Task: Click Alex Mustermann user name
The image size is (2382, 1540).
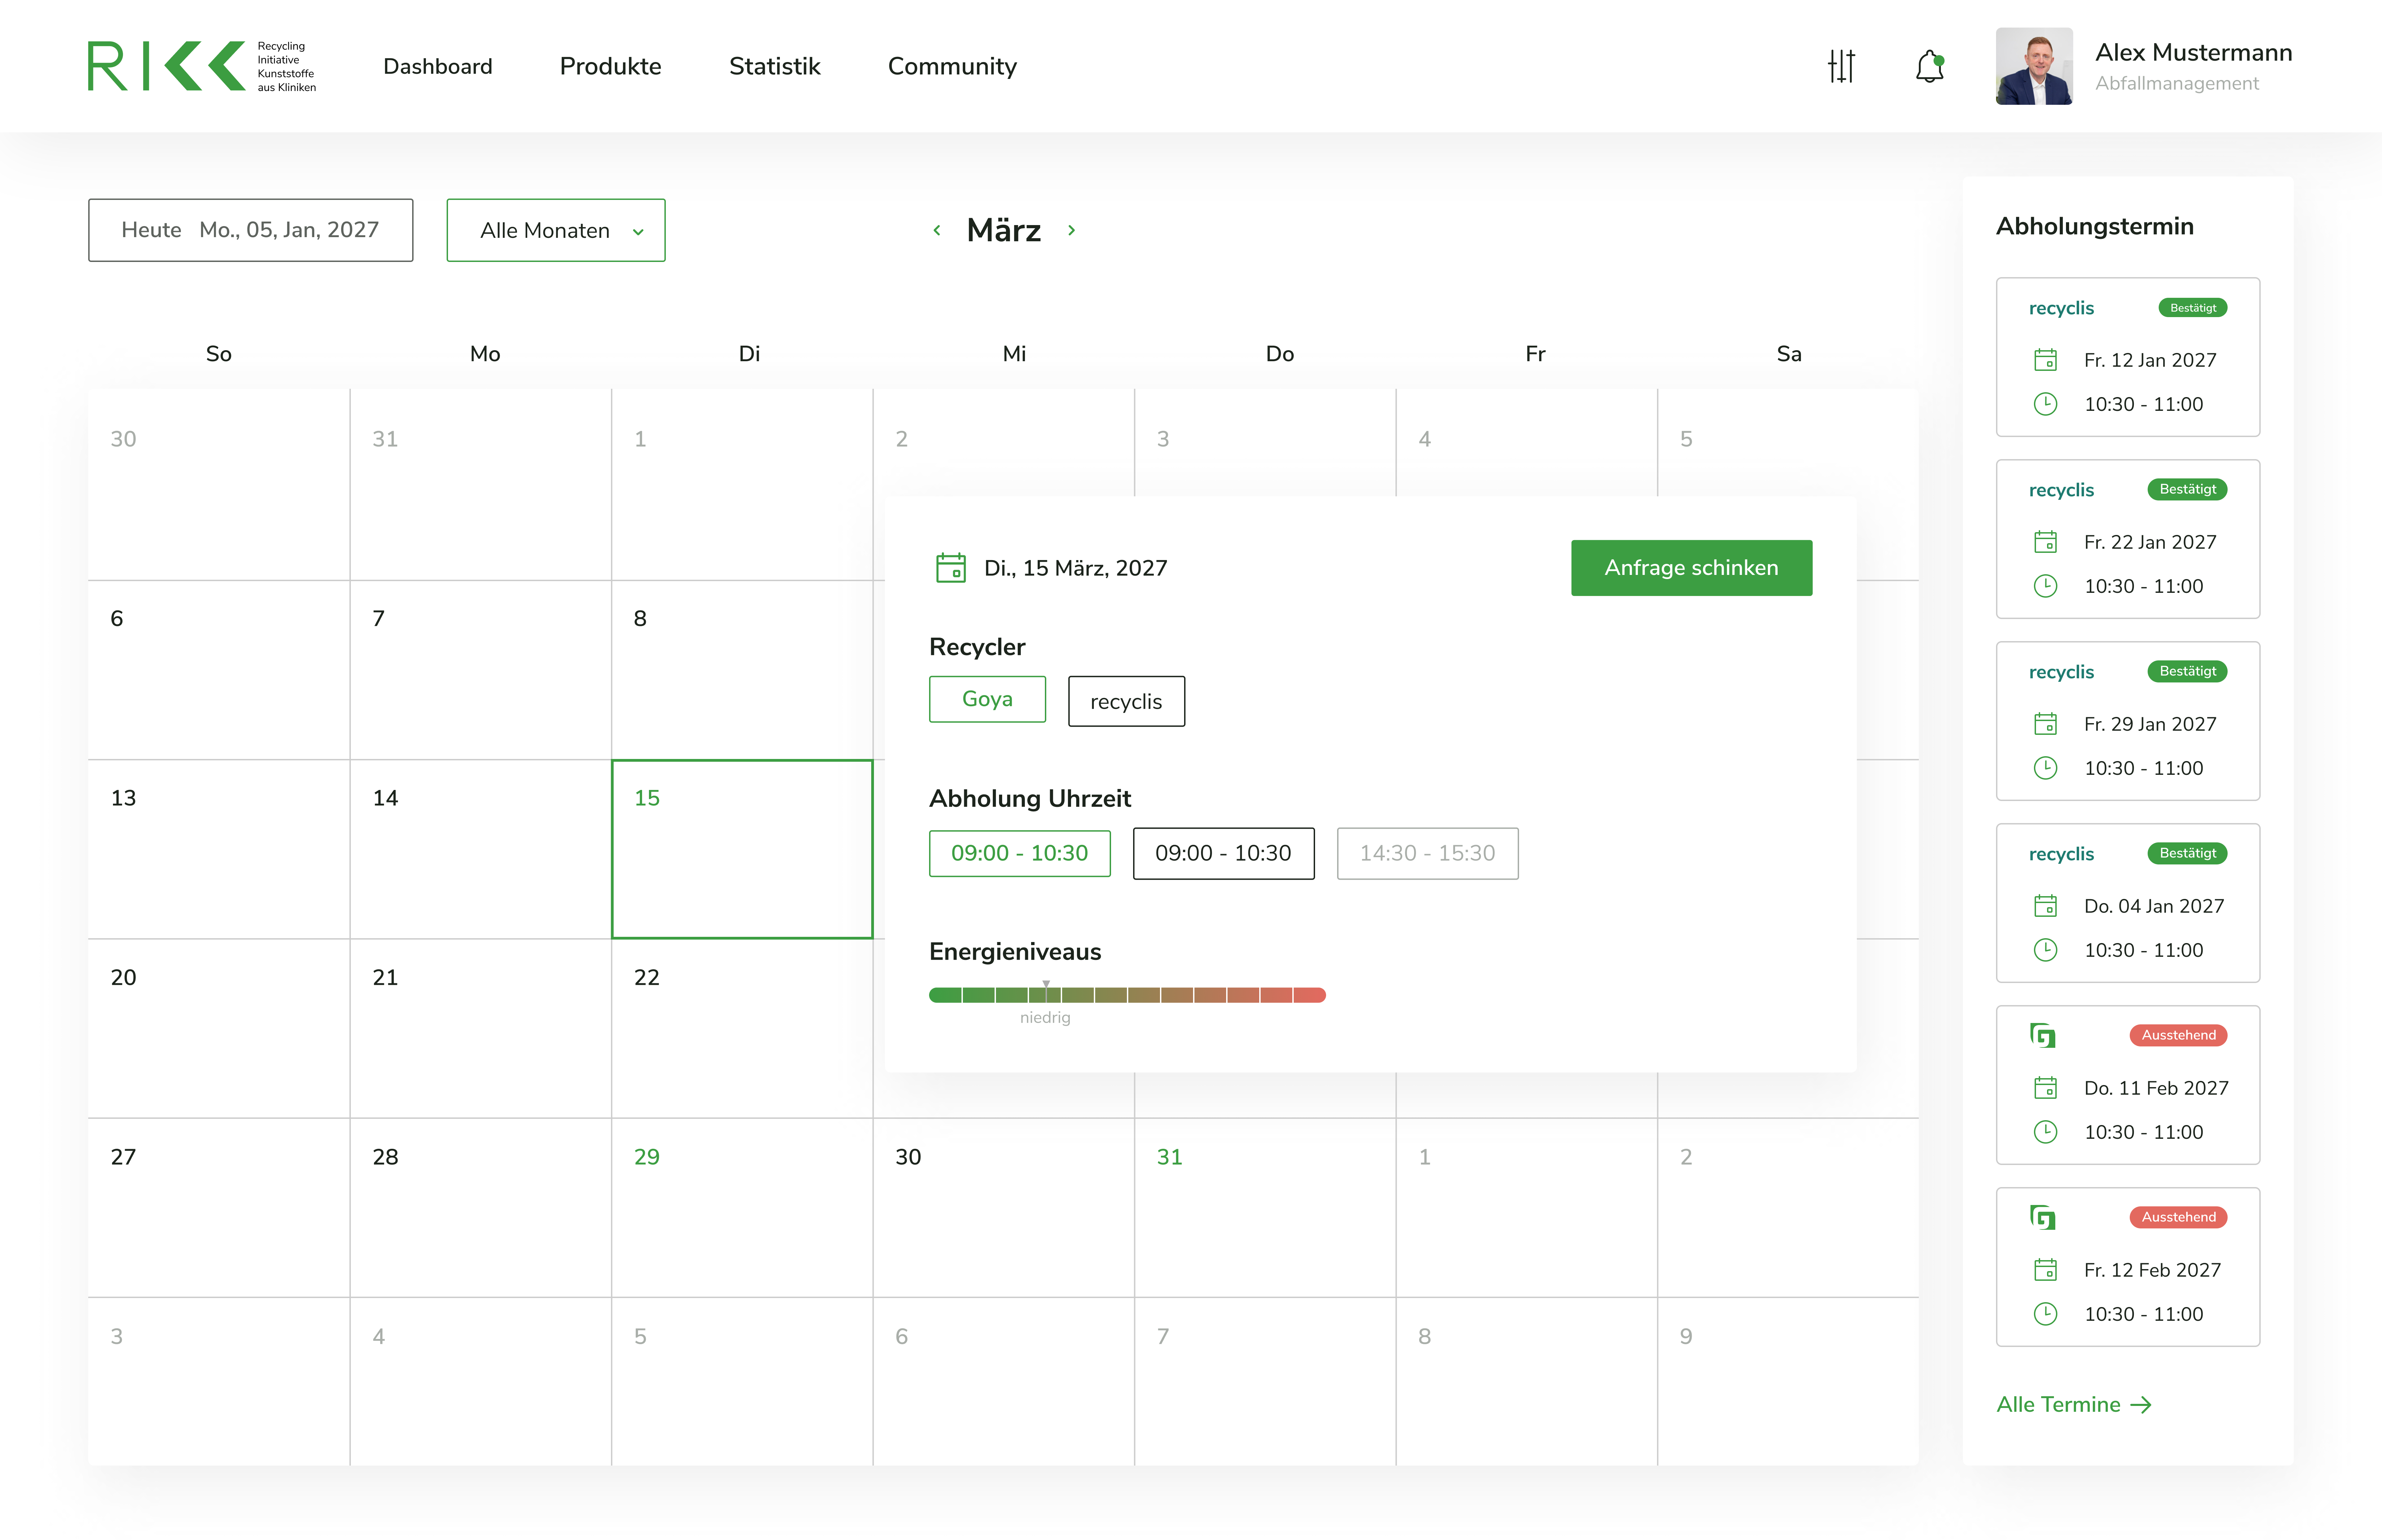Action: 2194,52
